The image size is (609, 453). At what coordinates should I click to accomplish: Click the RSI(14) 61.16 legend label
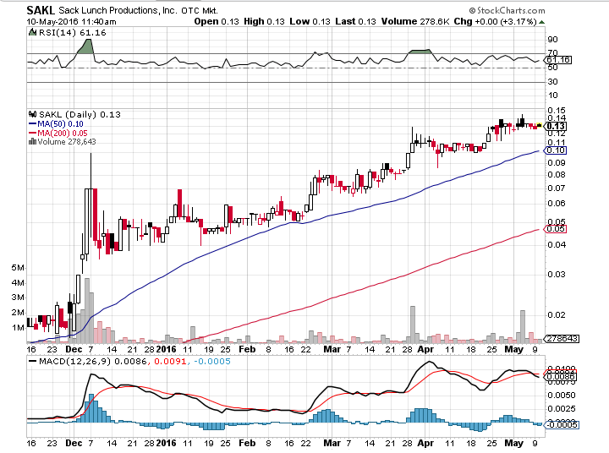(x=72, y=33)
